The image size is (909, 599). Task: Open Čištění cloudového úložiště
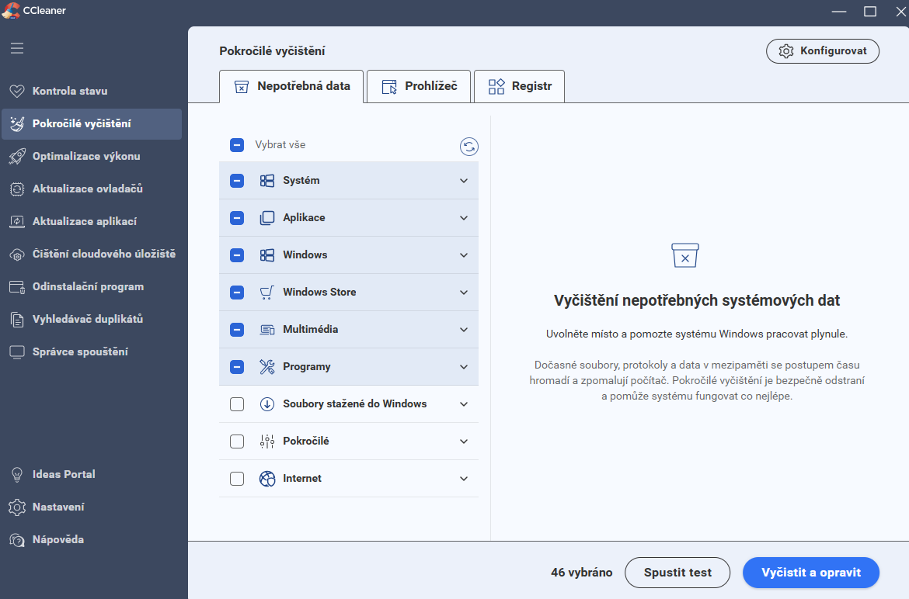pos(103,254)
